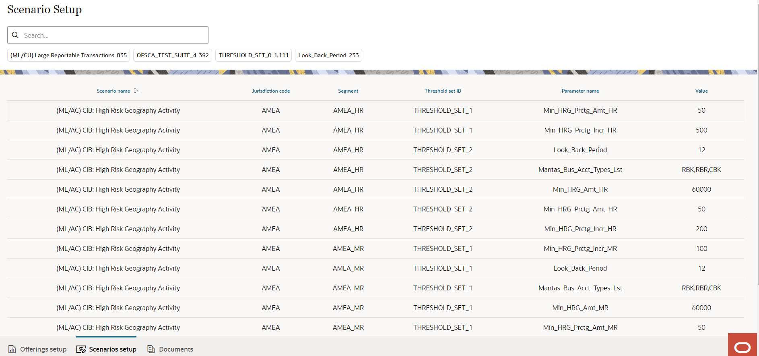Click AMEA_MR segment in the Min_HRG_Amt_MR row
759x356 pixels.
(348, 308)
